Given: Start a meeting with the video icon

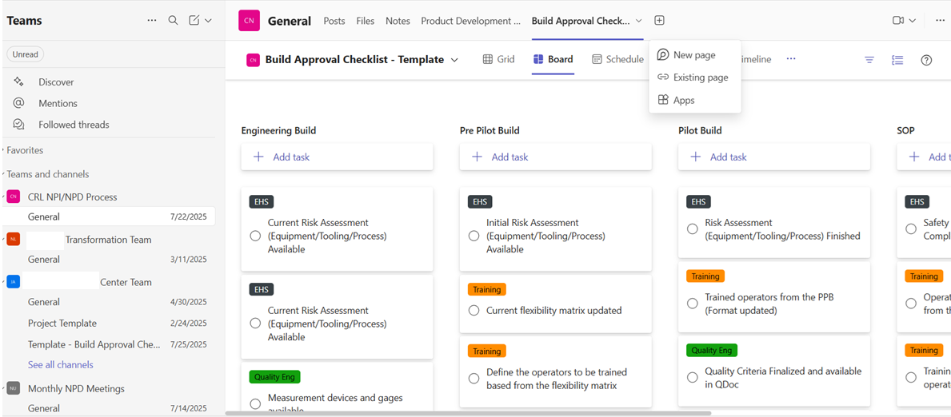Looking at the screenshot, I should tap(898, 21).
